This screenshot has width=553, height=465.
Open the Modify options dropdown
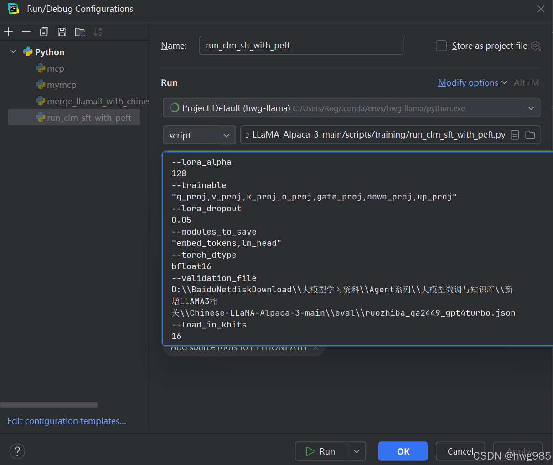(472, 82)
